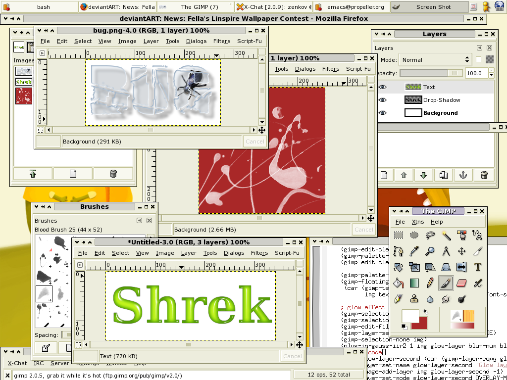Open the image menu triangle in bug.png window
This screenshot has width=507, height=380.
pos(42,53)
